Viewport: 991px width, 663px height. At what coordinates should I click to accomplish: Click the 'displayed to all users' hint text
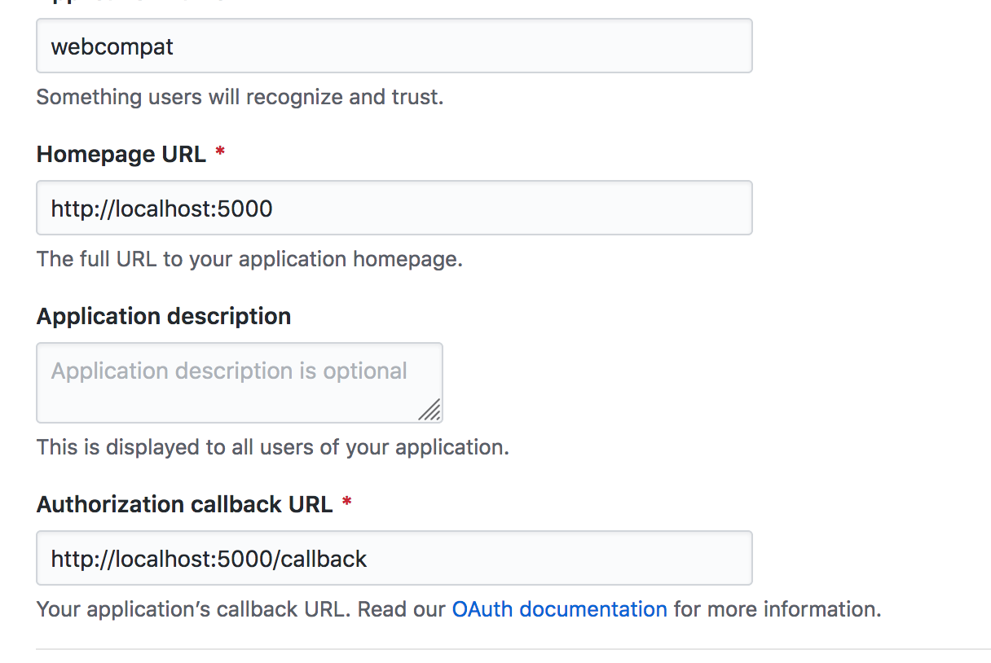tap(272, 447)
